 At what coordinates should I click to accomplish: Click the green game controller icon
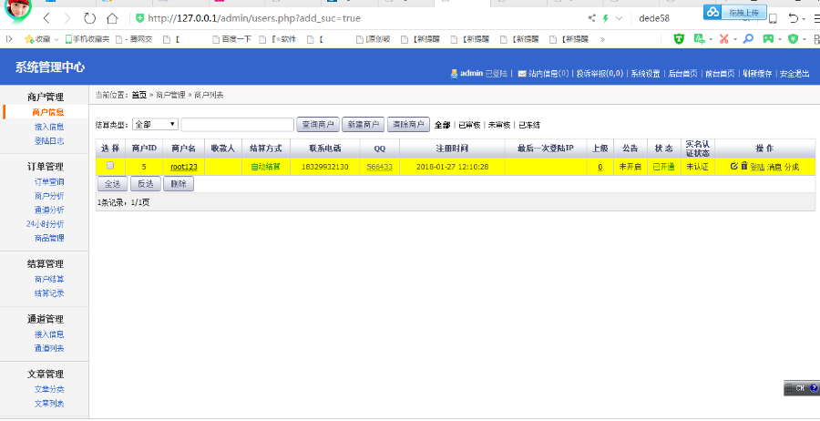768,38
